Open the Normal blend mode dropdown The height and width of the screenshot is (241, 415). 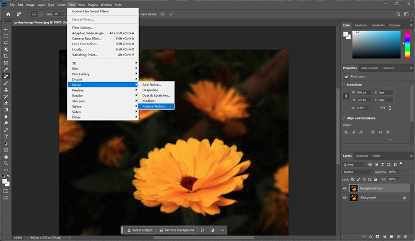pos(357,172)
